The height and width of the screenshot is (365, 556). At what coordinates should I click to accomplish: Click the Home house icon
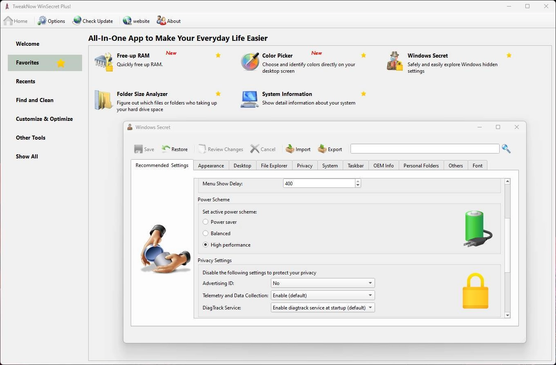[8, 21]
